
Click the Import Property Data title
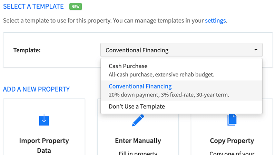pyautogui.click(x=44, y=145)
